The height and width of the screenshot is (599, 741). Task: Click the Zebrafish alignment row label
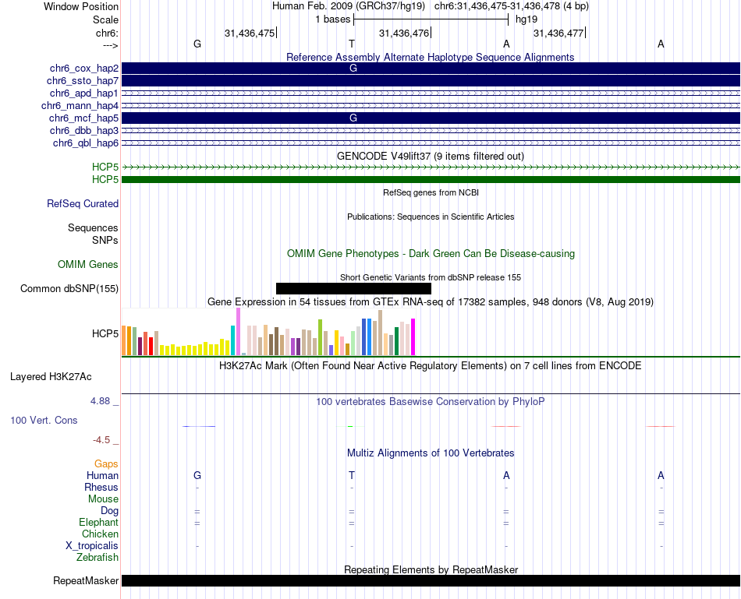[x=97, y=558]
